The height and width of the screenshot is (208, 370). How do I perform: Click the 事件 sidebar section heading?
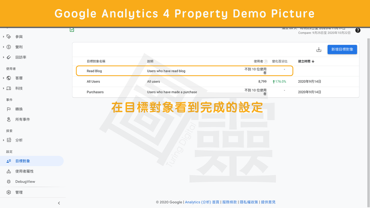click(9, 100)
